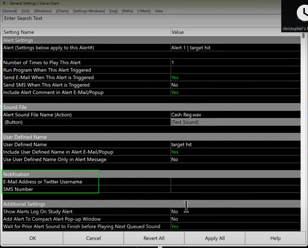Screen dimensions: 308x248
Task: Click 'Run Program When This Alert Triggered' label
Action: tap(47, 70)
